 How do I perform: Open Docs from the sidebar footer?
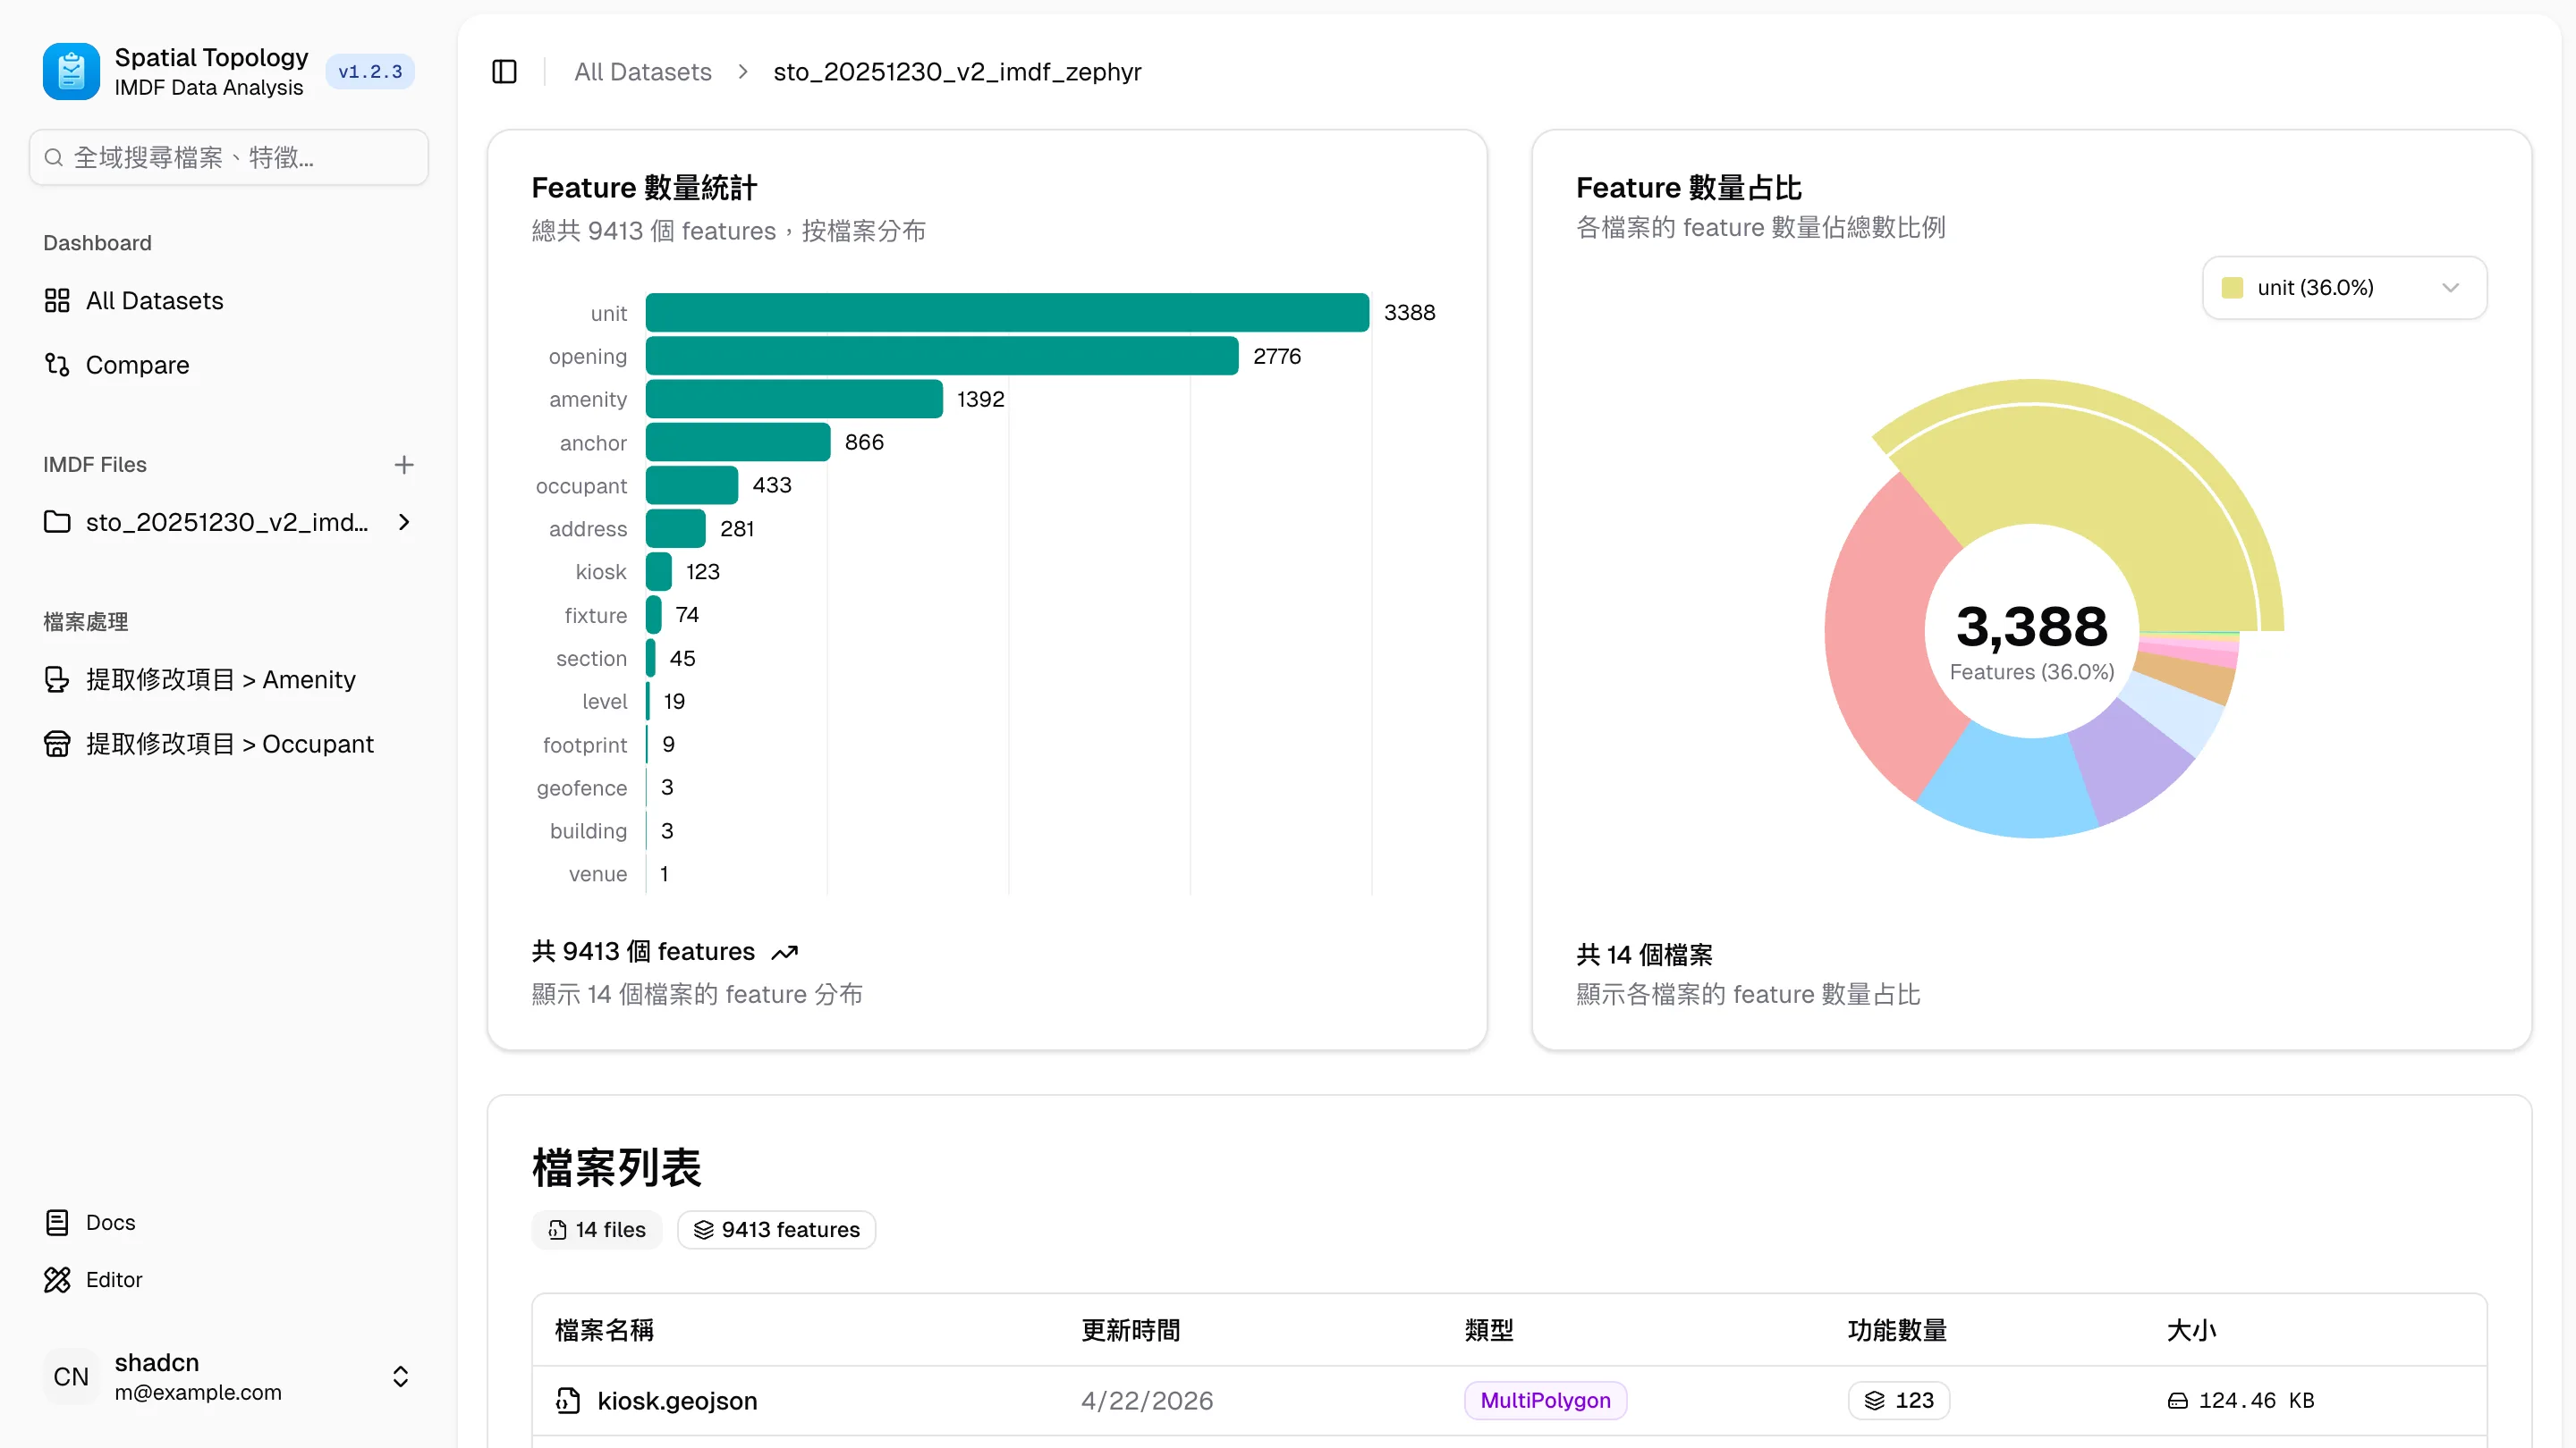pyautogui.click(x=110, y=1222)
